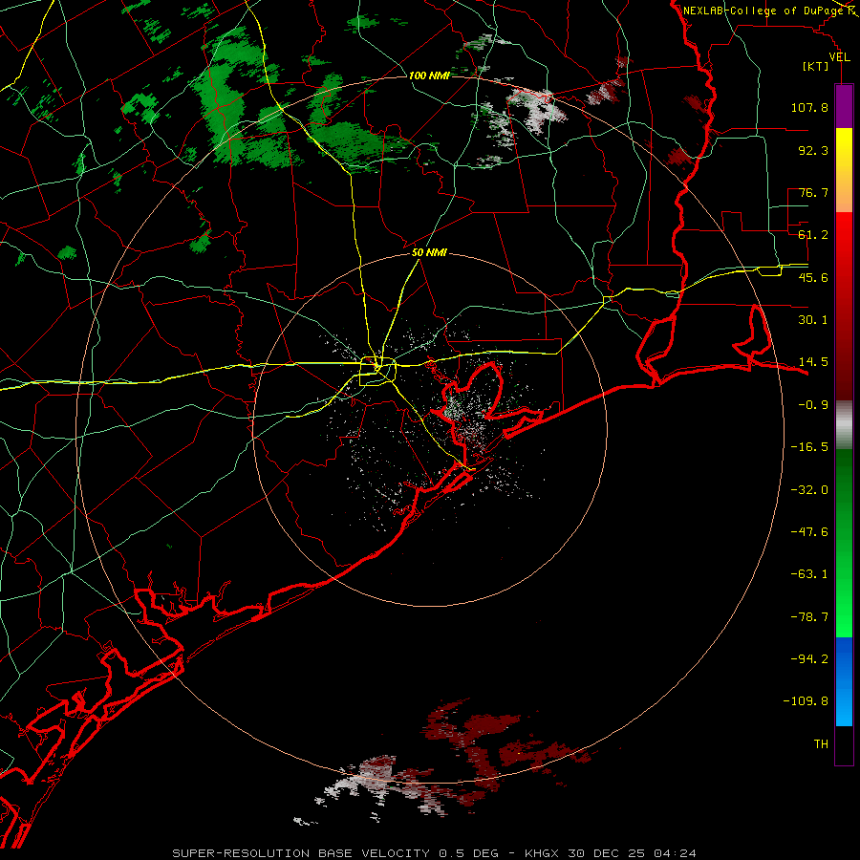
Task: Click the 45.6 legend value
Action: click(x=813, y=277)
